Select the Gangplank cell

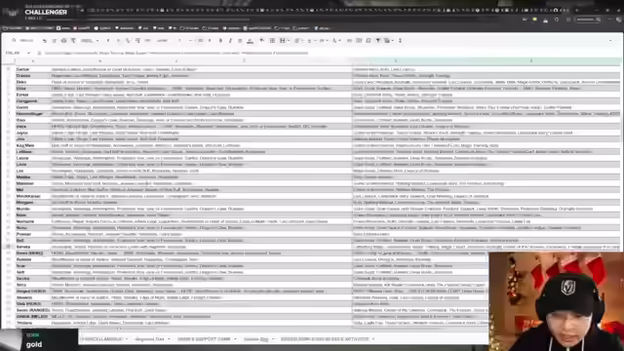click(x=32, y=101)
